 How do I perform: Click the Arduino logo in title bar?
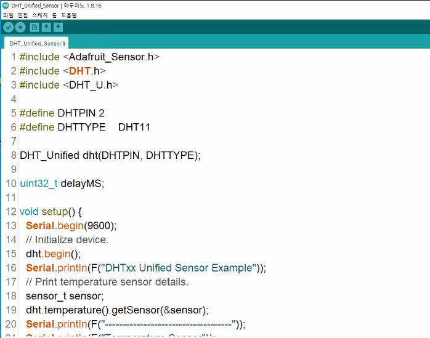pyautogui.click(x=6, y=6)
